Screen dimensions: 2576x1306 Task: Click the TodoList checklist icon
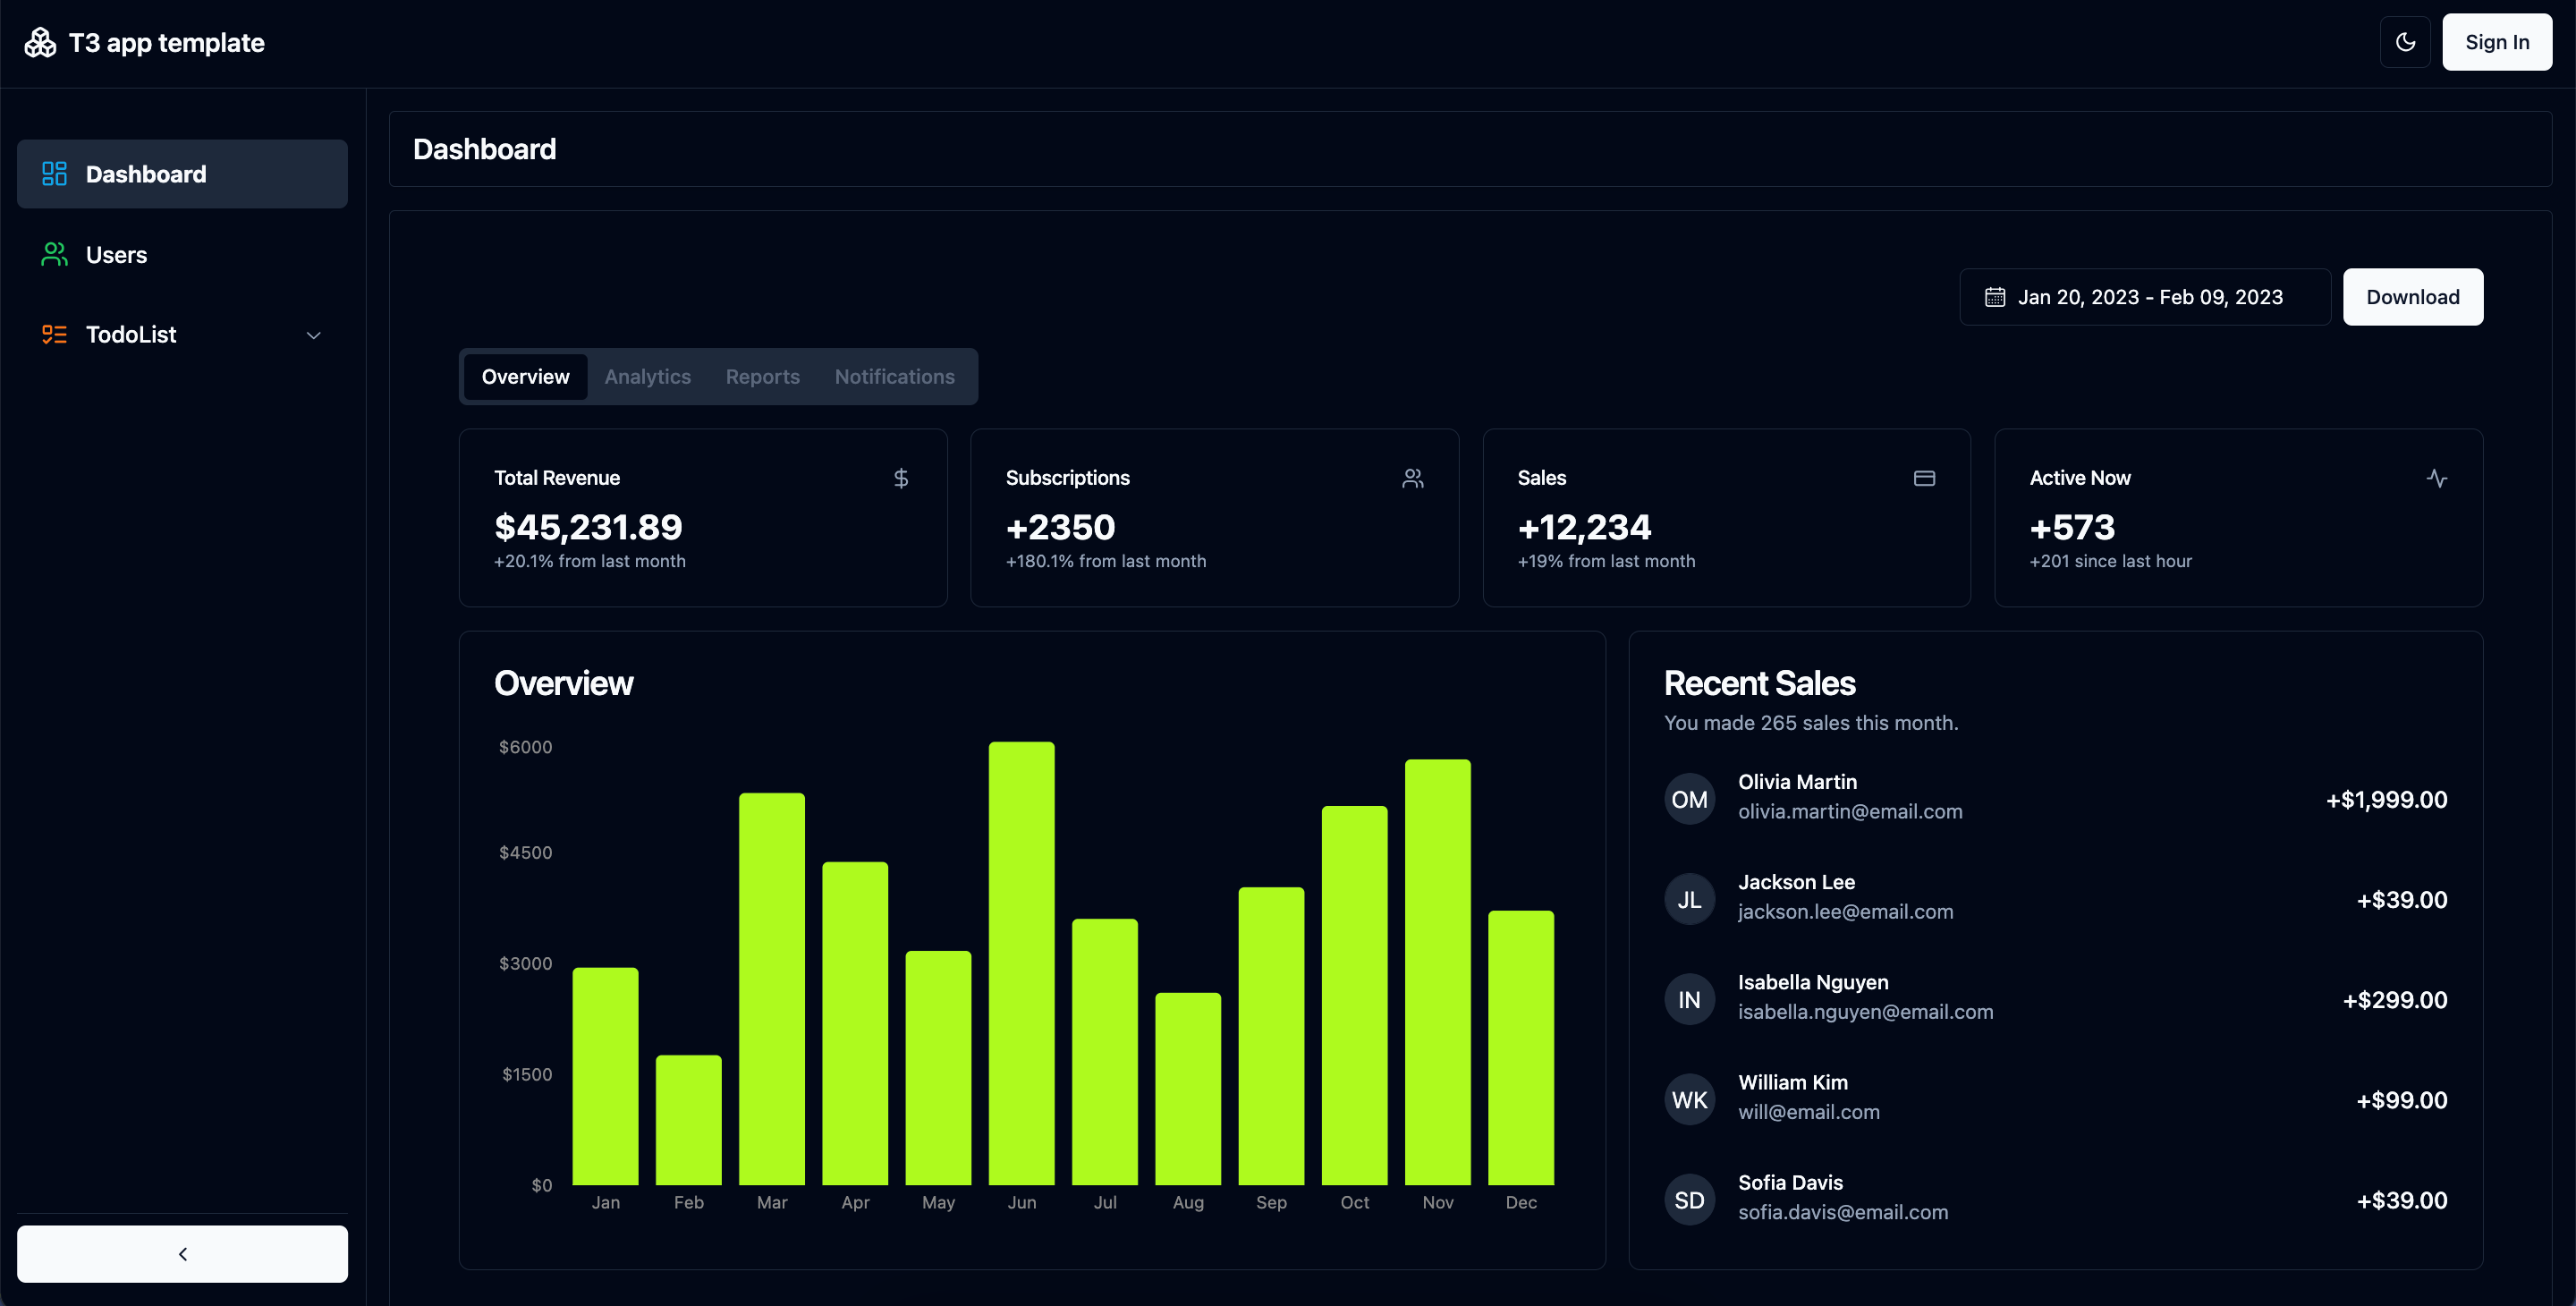[x=54, y=335]
